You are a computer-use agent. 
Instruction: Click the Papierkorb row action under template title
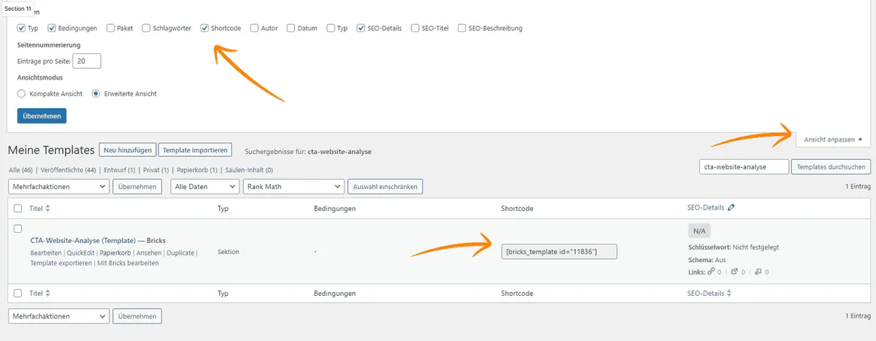(114, 253)
